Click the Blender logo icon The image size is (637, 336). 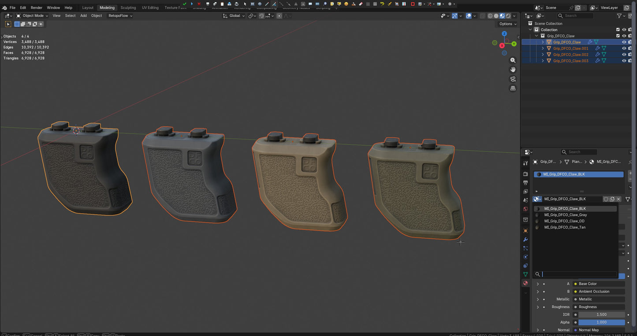(x=4, y=7)
